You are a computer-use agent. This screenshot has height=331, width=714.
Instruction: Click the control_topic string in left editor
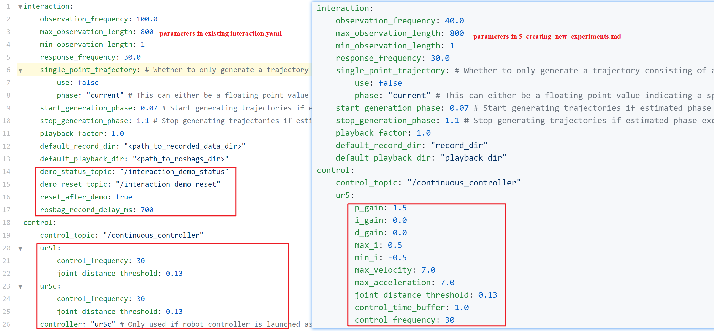click(153, 235)
